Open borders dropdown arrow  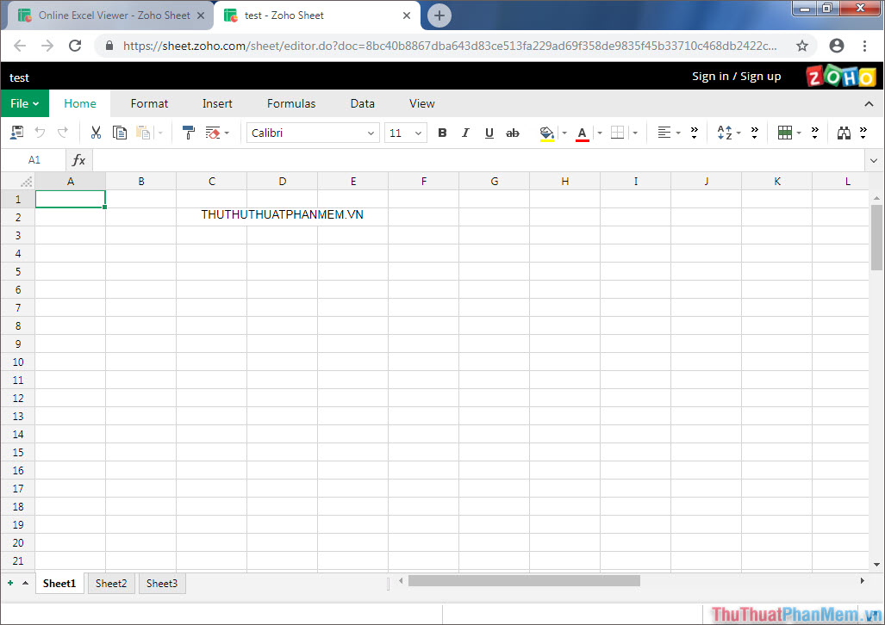[x=635, y=133]
